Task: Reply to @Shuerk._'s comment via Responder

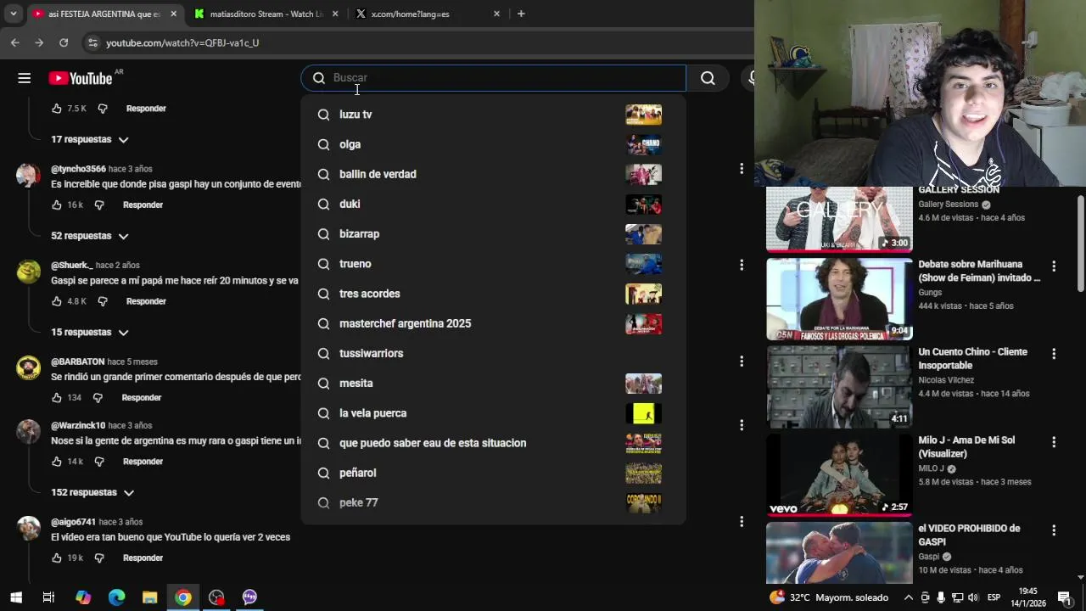Action: (x=146, y=301)
